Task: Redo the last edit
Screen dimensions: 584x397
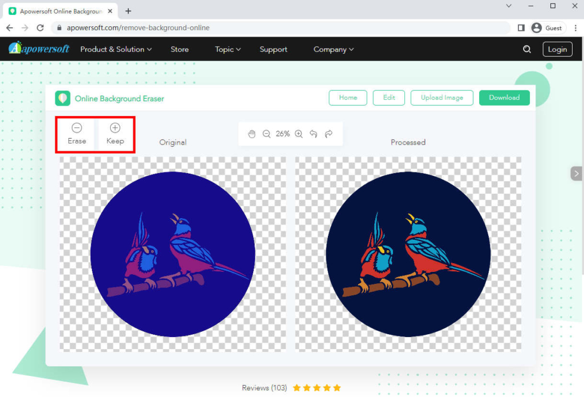Action: click(328, 134)
